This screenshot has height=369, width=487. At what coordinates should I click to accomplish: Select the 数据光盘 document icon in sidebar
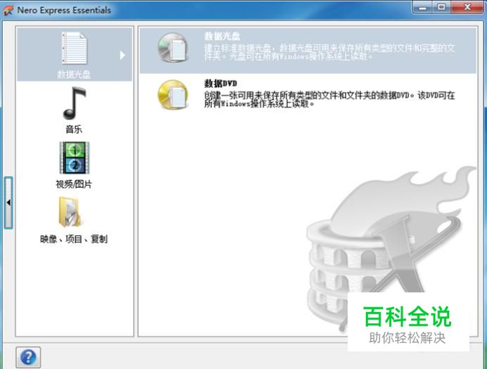pos(74,48)
